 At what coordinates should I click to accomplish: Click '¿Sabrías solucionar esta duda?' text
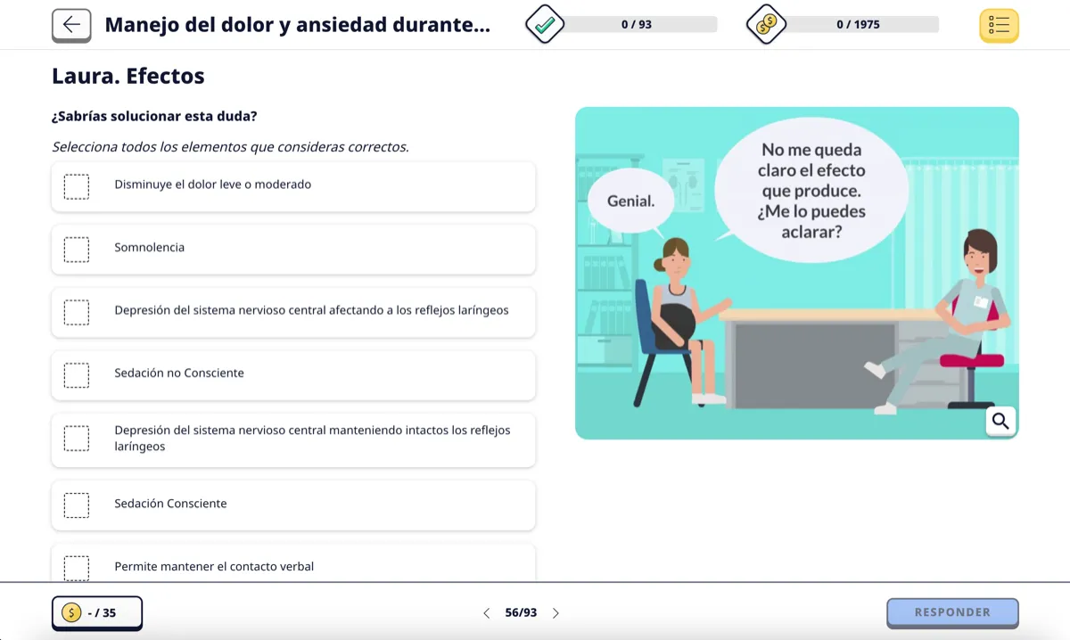(x=154, y=117)
